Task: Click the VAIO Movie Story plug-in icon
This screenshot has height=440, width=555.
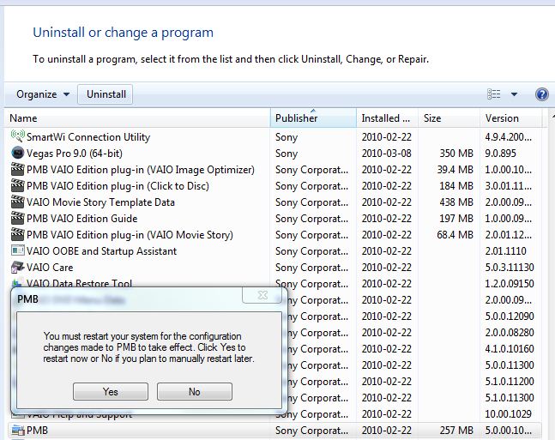Action: [17, 234]
